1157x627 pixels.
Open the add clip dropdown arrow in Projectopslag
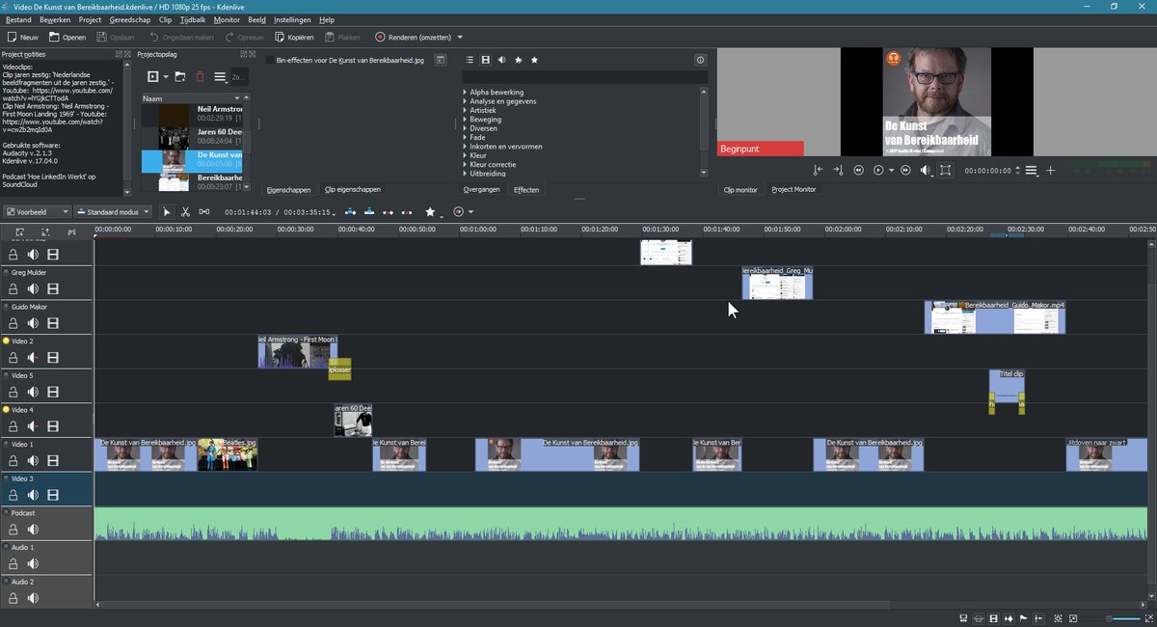pos(166,76)
